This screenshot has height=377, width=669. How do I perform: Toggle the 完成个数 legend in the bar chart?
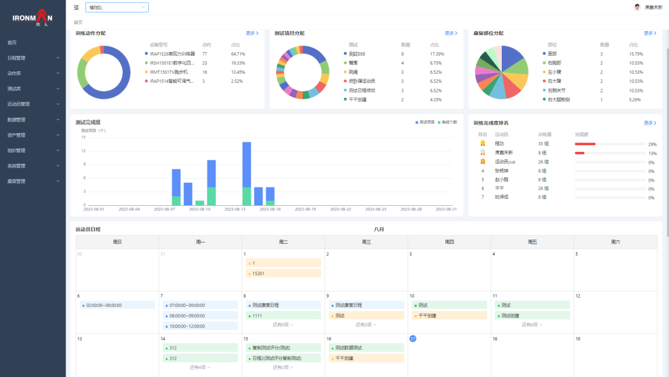pyautogui.click(x=447, y=122)
